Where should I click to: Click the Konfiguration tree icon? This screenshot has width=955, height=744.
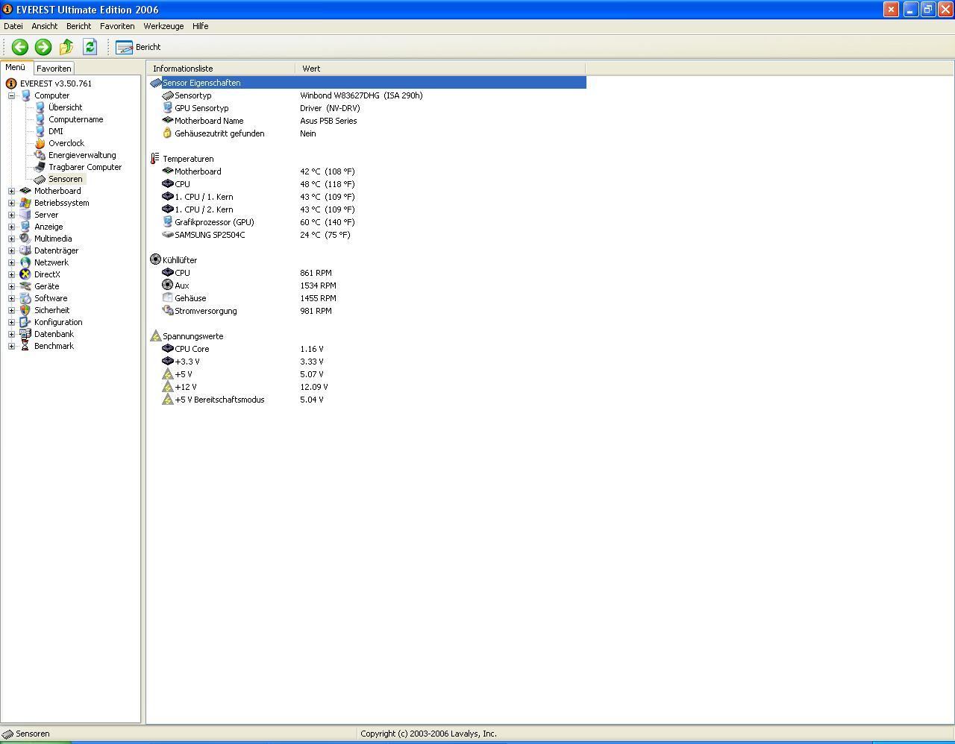[x=25, y=322]
